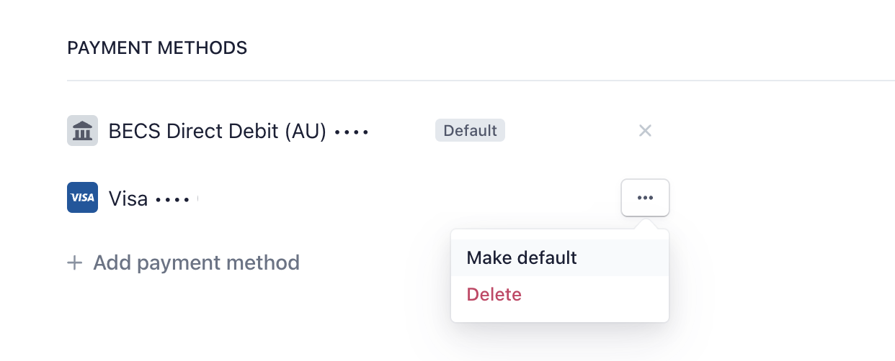Click the bank building icon for BECS
The height and width of the screenshot is (361, 895).
[82, 131]
